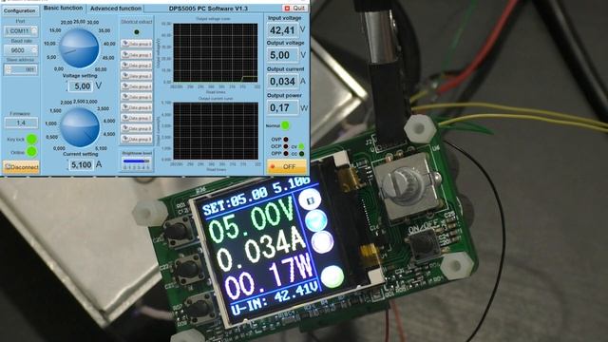Open the Port COM11 dropdown

coord(21,30)
